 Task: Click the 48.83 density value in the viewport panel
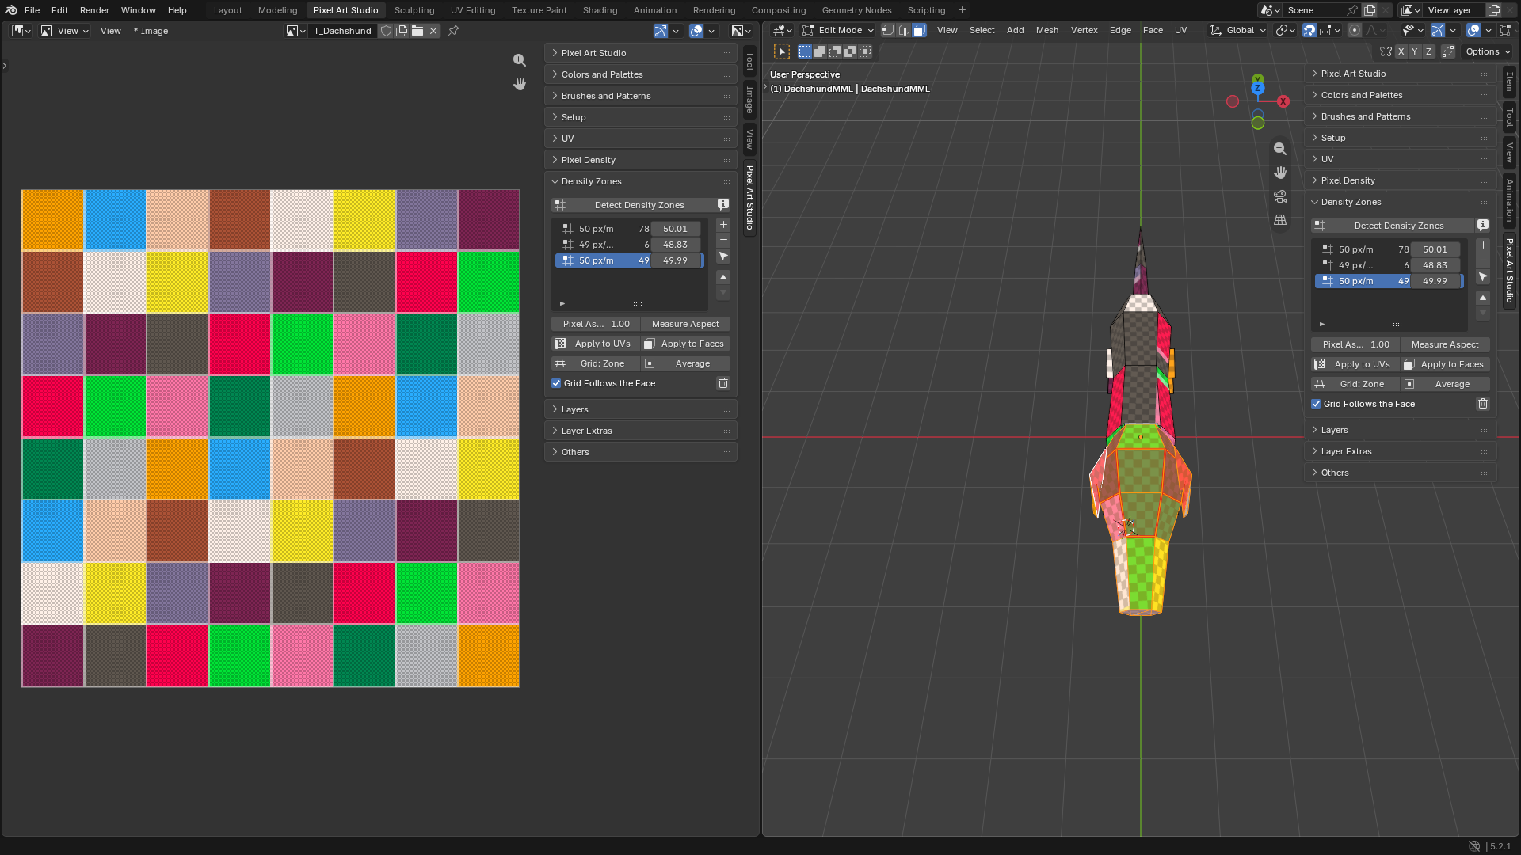1435,265
